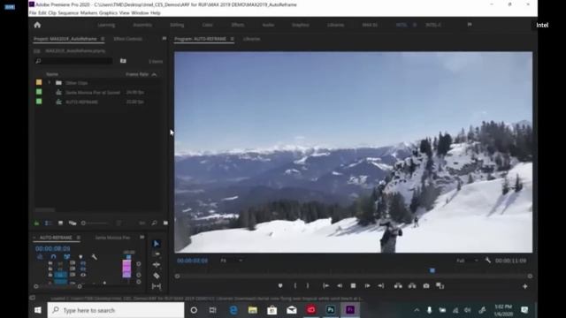Viewport: 566px width, 318px height.
Task: Click the Name column header
Action: [x=52, y=74]
